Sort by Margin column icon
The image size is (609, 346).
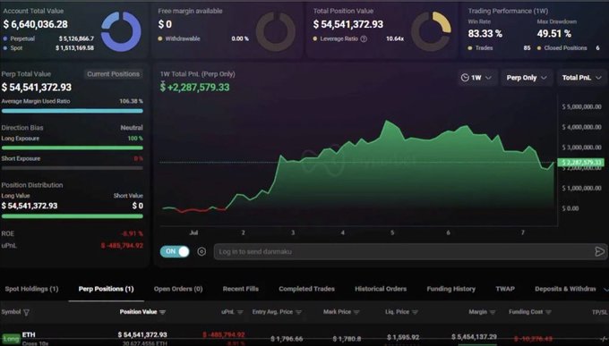[x=493, y=312]
